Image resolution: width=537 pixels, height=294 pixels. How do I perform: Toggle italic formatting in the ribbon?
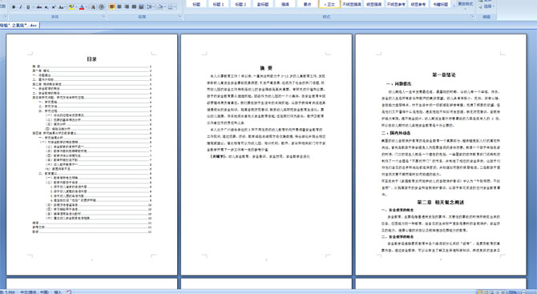[x=21, y=7]
